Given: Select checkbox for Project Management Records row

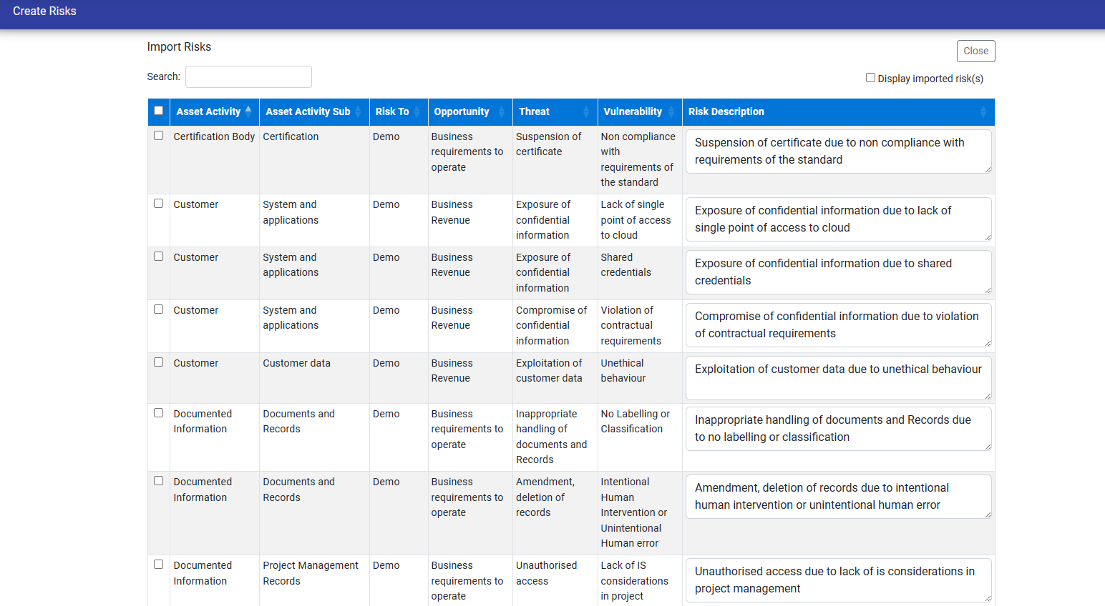Looking at the screenshot, I should [159, 565].
